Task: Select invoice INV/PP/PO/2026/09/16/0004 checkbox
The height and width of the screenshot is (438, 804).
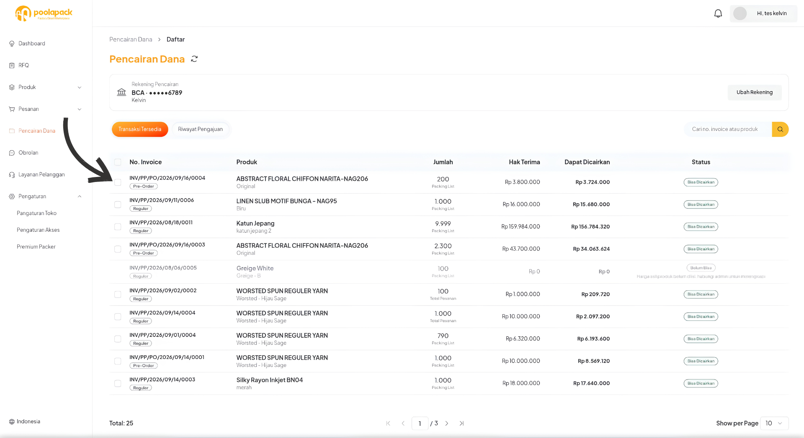Action: coord(118,182)
